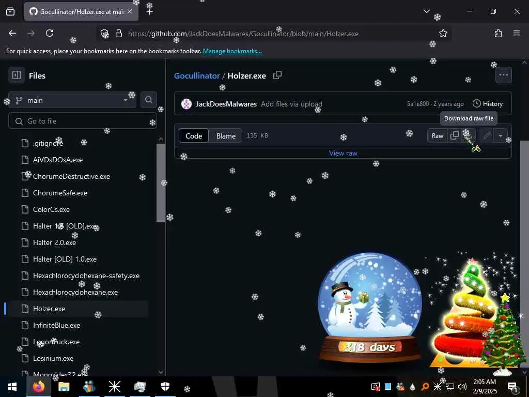Open JackDoesMalwares avatar image
This screenshot has height=397, width=529.
click(186, 104)
